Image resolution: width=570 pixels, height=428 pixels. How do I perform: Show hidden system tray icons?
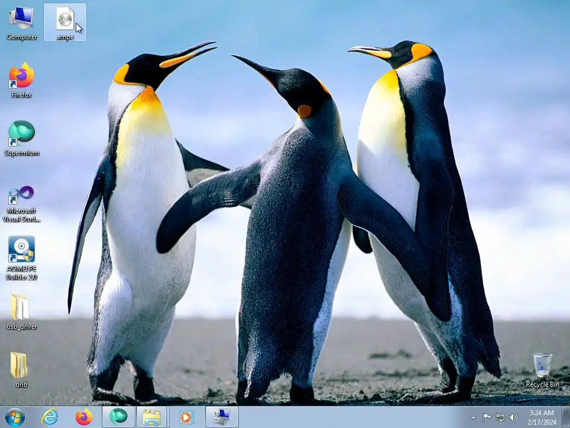[473, 417]
